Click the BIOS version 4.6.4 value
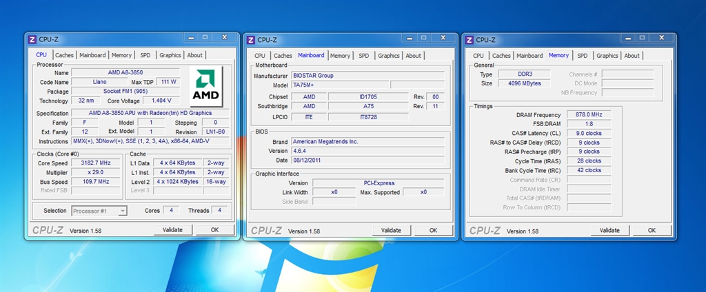 click(368, 151)
